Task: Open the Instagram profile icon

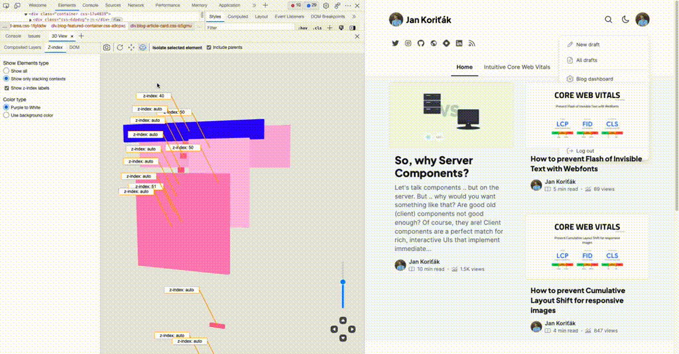Action: click(x=408, y=43)
